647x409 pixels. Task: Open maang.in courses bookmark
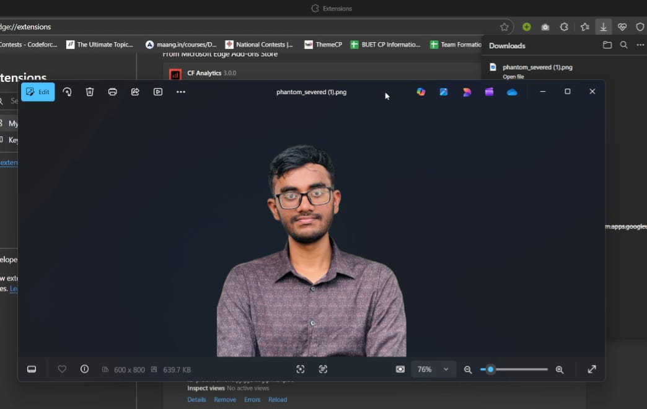[181, 45]
